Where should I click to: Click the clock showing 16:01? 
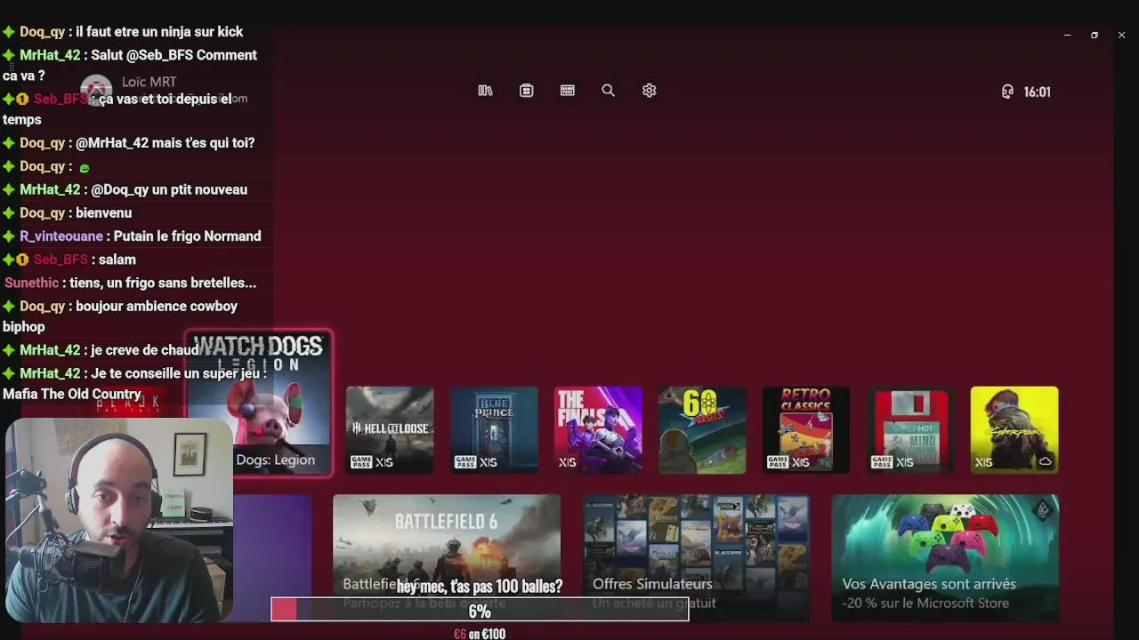click(x=1038, y=92)
